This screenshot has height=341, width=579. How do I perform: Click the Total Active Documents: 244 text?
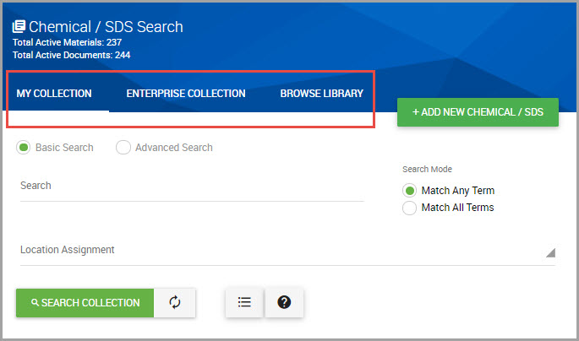(x=71, y=55)
